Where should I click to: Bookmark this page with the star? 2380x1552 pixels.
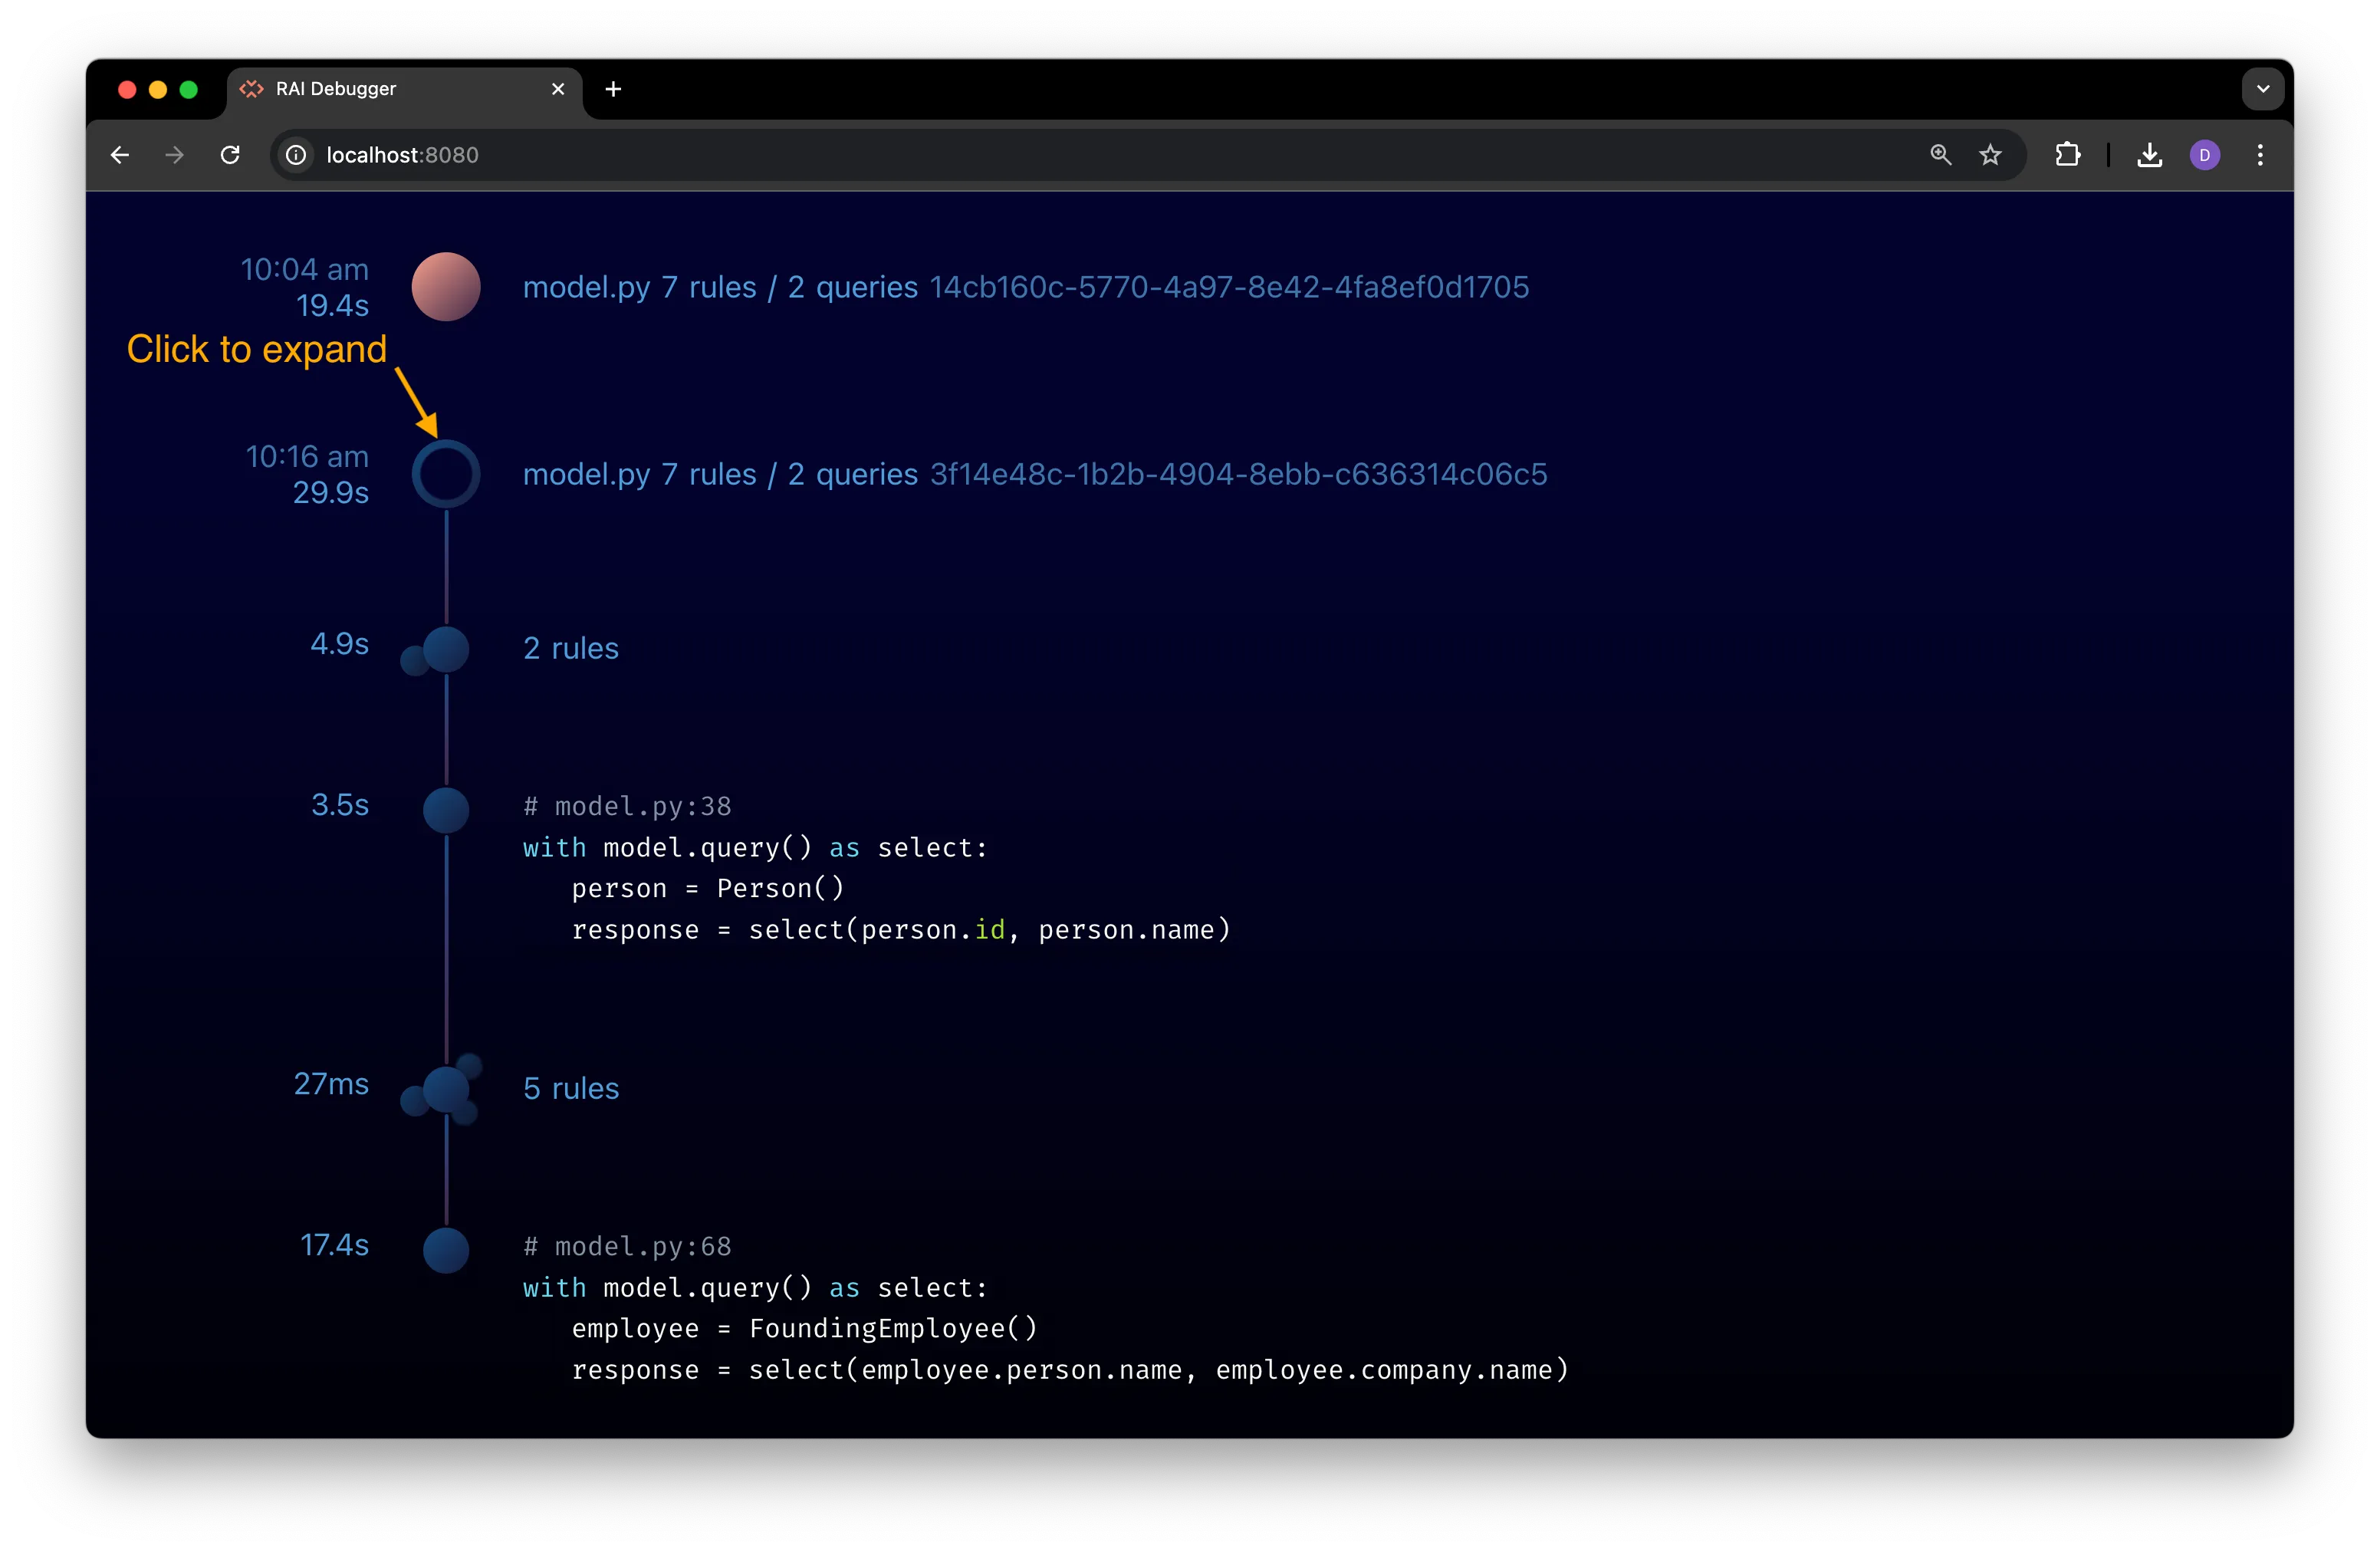(x=1990, y=155)
